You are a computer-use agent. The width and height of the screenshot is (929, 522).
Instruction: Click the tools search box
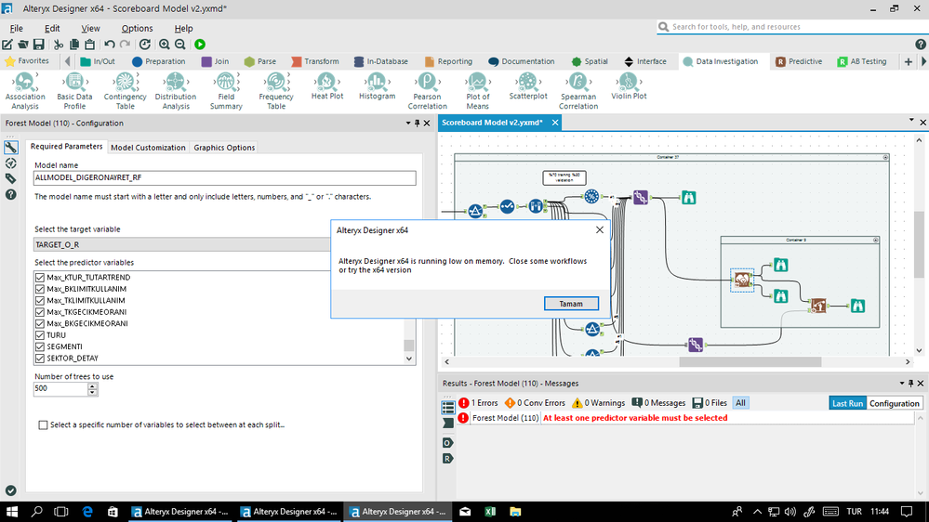pos(791,27)
